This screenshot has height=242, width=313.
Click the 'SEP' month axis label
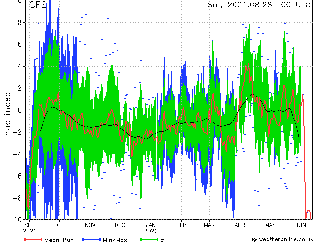pyautogui.click(x=29, y=225)
